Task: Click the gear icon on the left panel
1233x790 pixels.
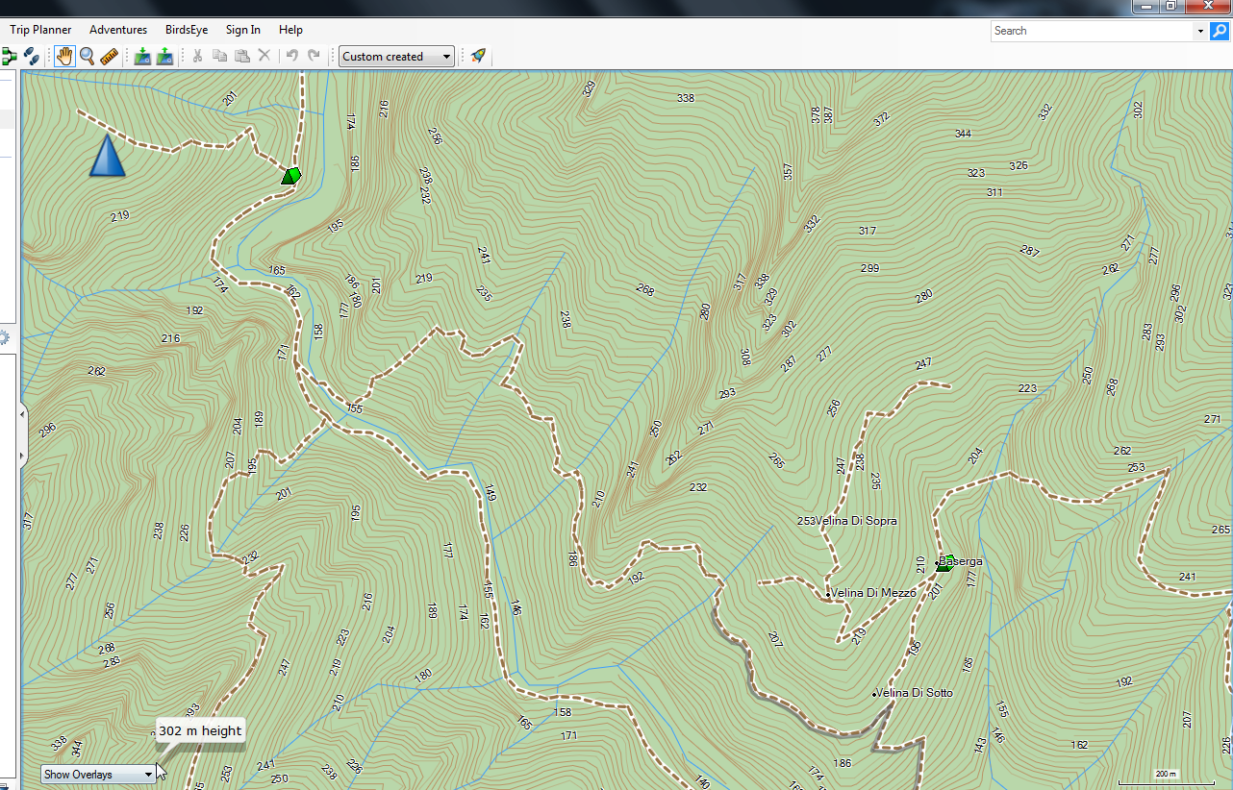Action: (7, 336)
